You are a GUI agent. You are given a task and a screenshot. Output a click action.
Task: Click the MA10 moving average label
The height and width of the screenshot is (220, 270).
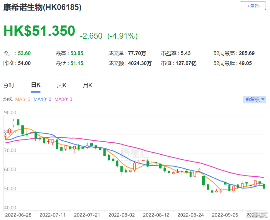[42, 99]
